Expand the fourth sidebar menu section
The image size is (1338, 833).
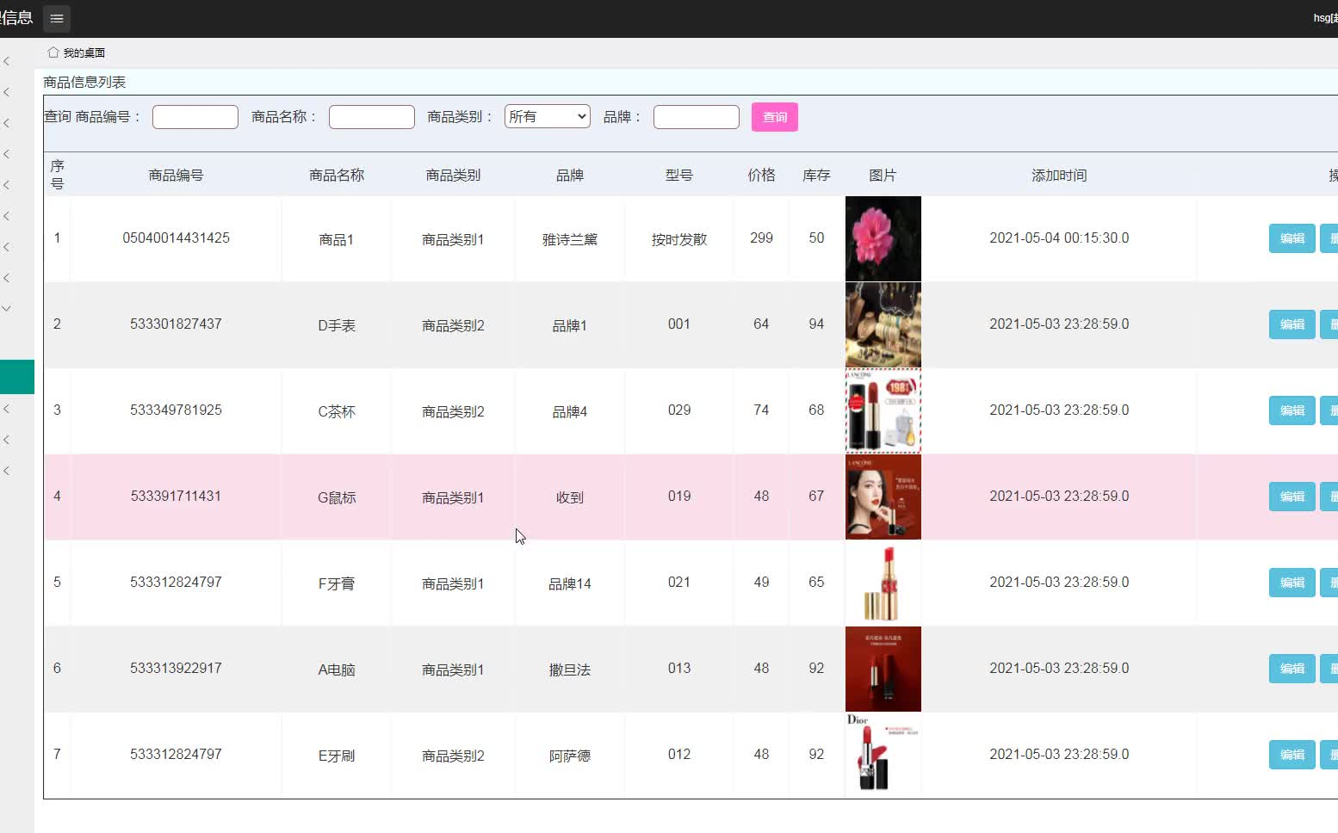[7, 154]
